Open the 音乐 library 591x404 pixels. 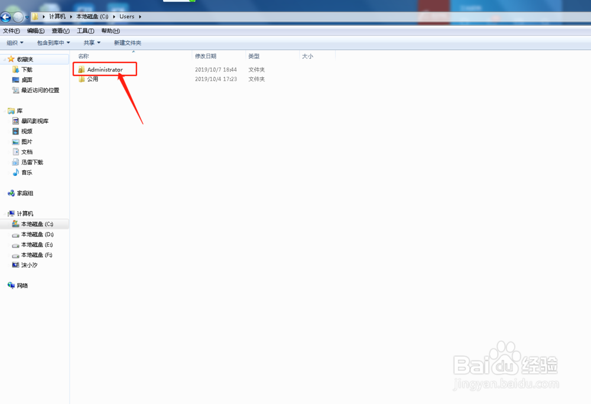coord(27,172)
